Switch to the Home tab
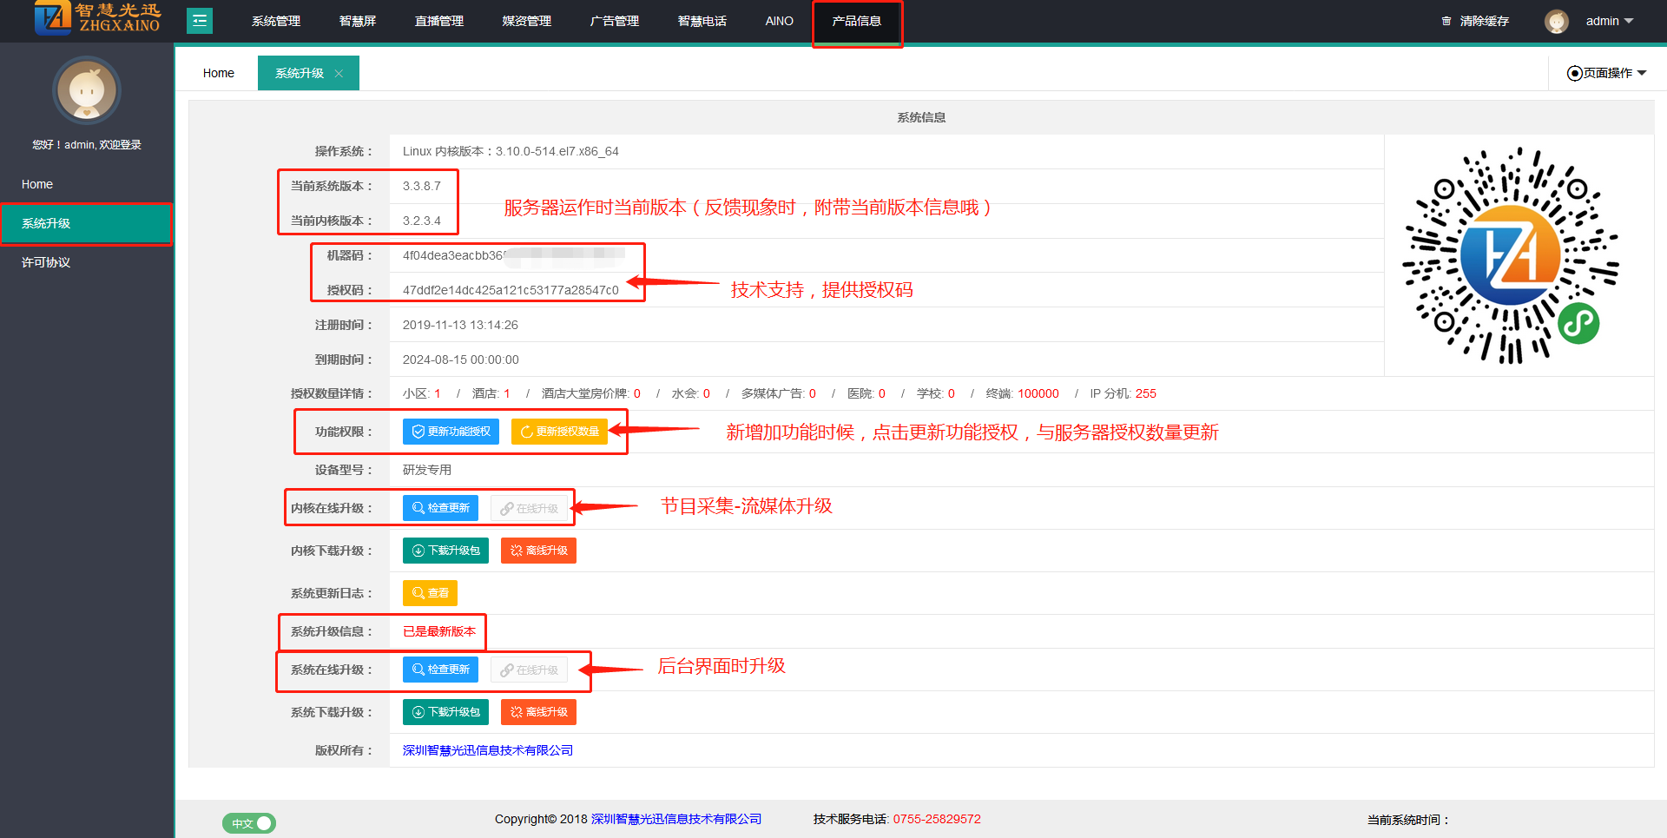Viewport: 1667px width, 838px height. coord(218,74)
